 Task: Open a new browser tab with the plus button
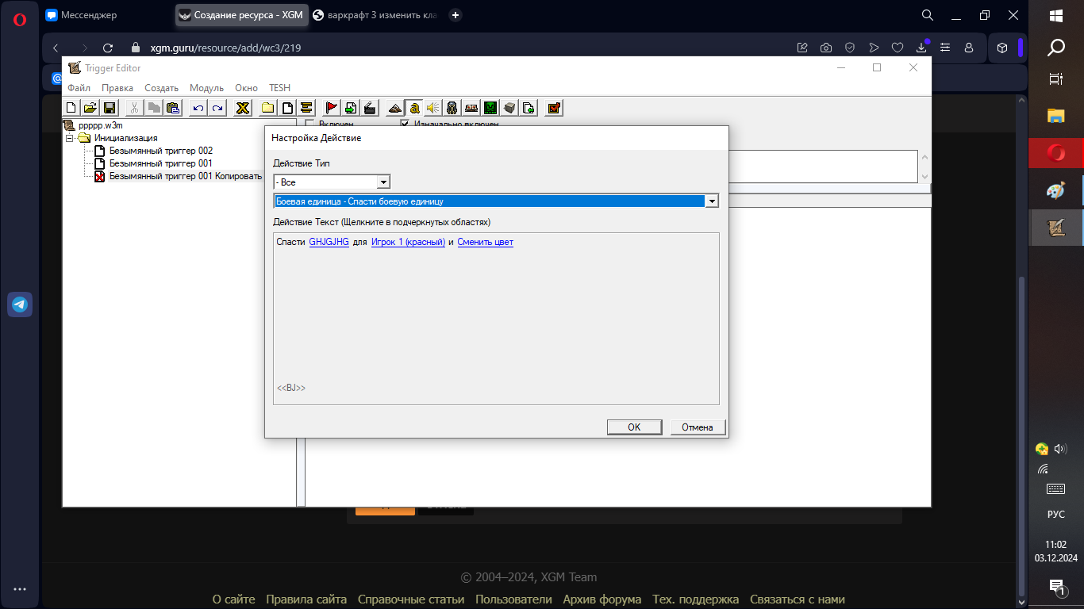pos(456,15)
